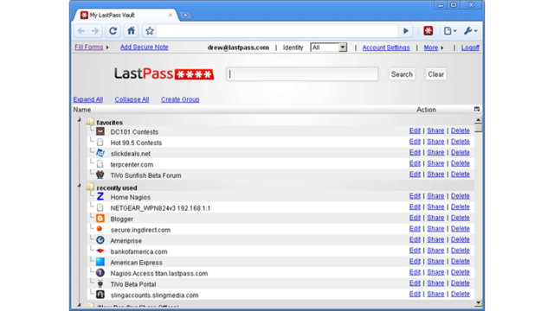The image size is (554, 311).
Task: Select the Ameriprise entry name
Action: [126, 241]
